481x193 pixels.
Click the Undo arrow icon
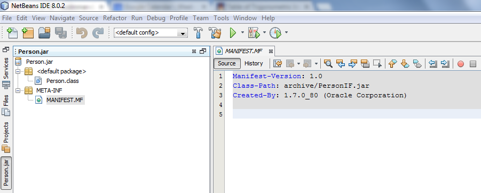[82, 32]
